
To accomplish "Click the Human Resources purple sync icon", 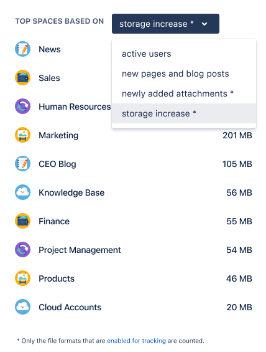I will pos(22,106).
